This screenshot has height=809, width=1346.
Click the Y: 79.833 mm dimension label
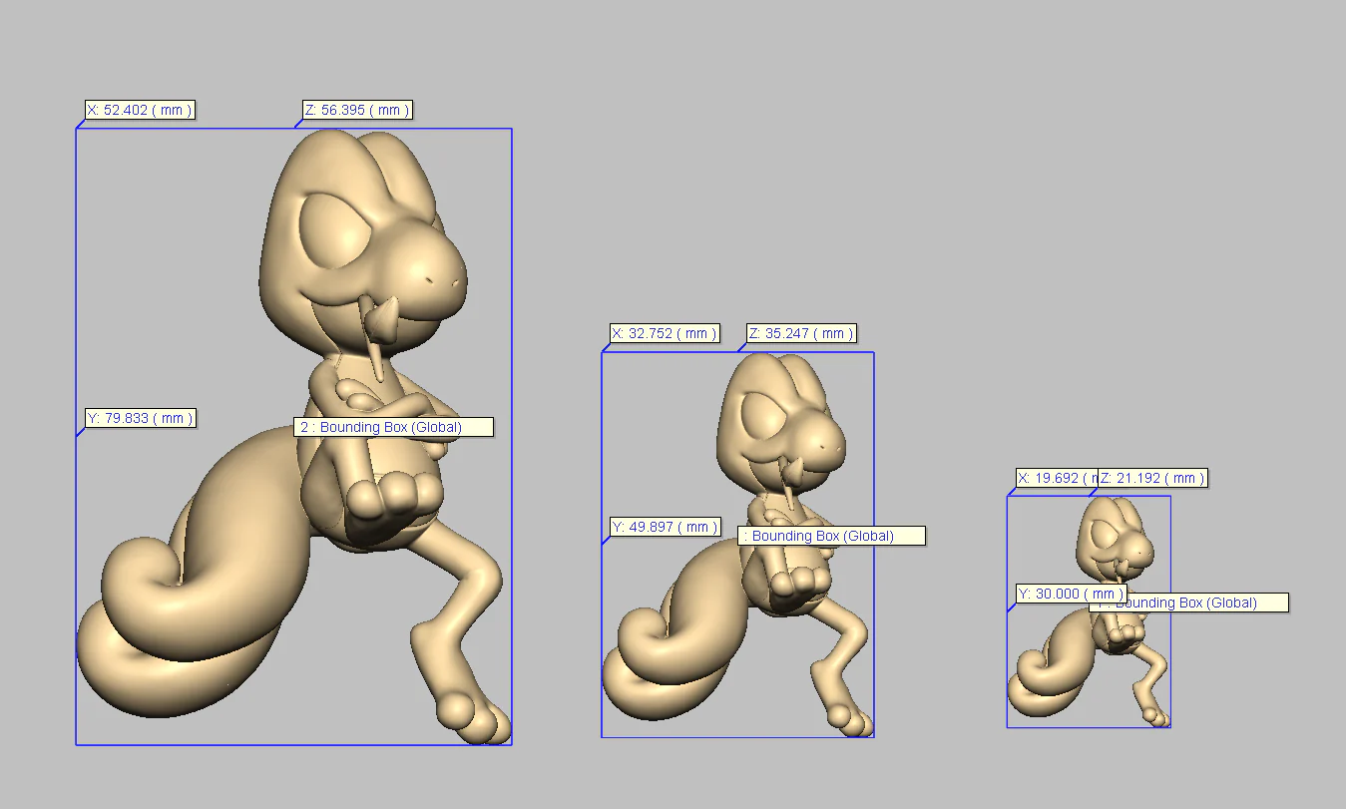[x=140, y=418]
